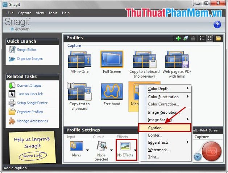
Task: Click the Menu input mode icon
Action: tap(76, 146)
